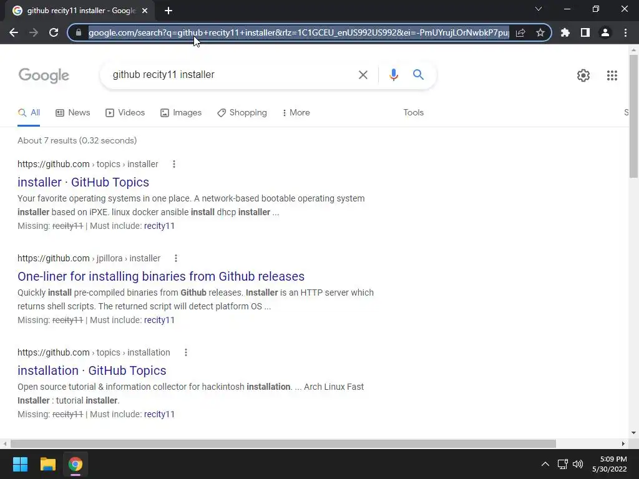Go to Google homepage logo
639x479 pixels.
[44, 75]
